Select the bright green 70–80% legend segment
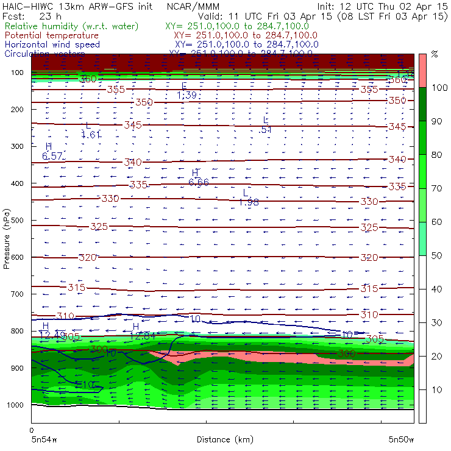The width and height of the screenshot is (451, 451). 422,171
